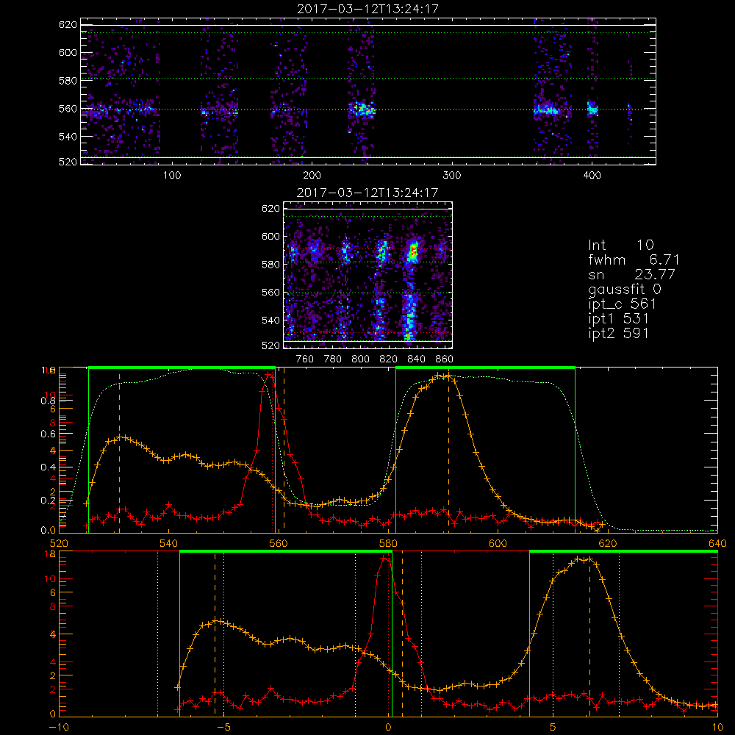The height and width of the screenshot is (735, 735).
Task: Click x-axis label 840 of the square image
Action: pyautogui.click(x=416, y=359)
